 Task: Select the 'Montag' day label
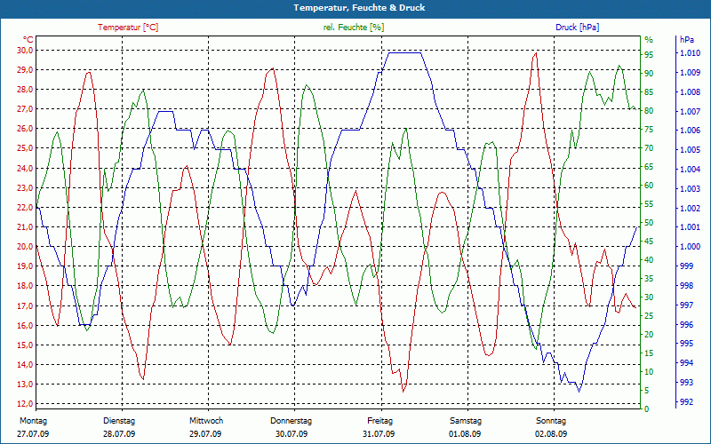tap(33, 421)
